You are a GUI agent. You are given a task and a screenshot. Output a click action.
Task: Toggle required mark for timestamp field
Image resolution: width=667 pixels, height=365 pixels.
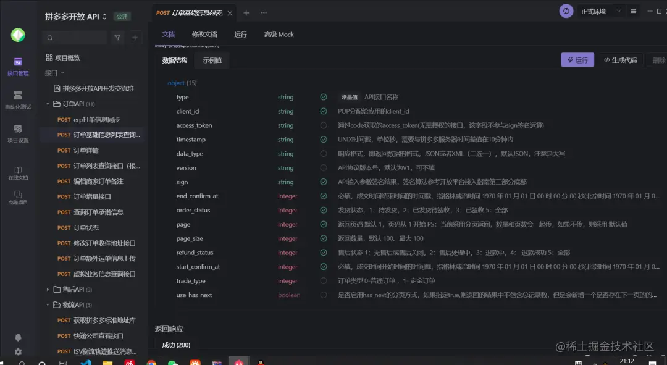pos(323,139)
